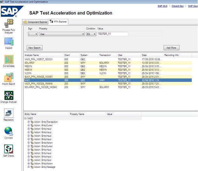Select the VA01_PFA_100329_154916 analysis row
This screenshot has height=171, width=198.
pyautogui.click(x=108, y=84)
